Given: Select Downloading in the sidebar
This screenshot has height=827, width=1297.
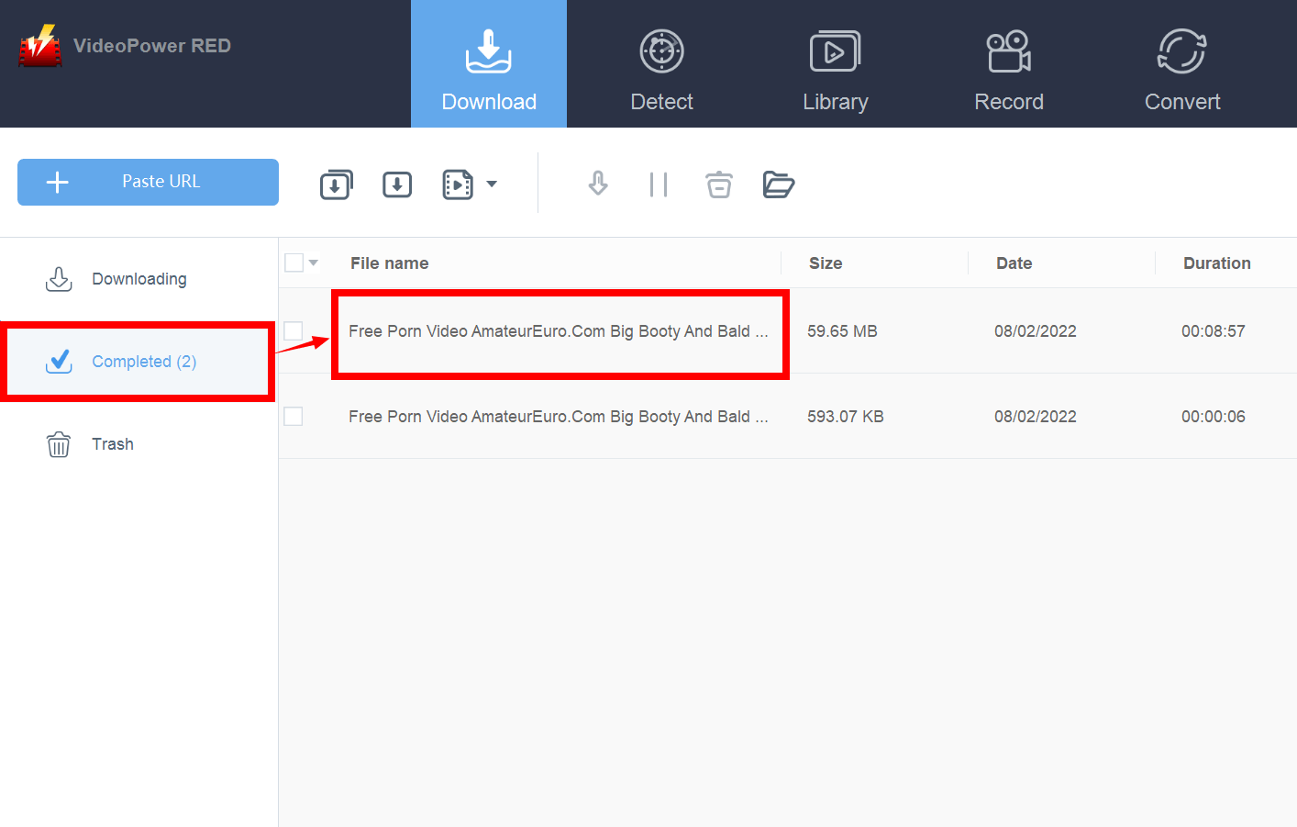Looking at the screenshot, I should [139, 279].
